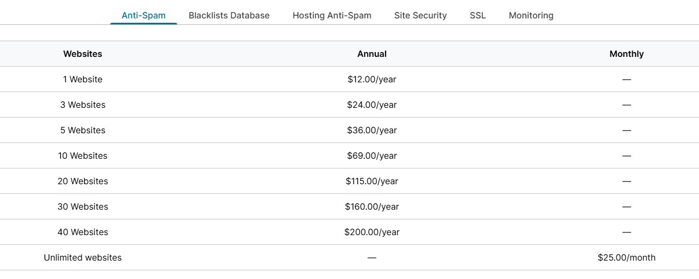Click the $115.00/year price
The image size is (699, 279).
pyautogui.click(x=372, y=181)
